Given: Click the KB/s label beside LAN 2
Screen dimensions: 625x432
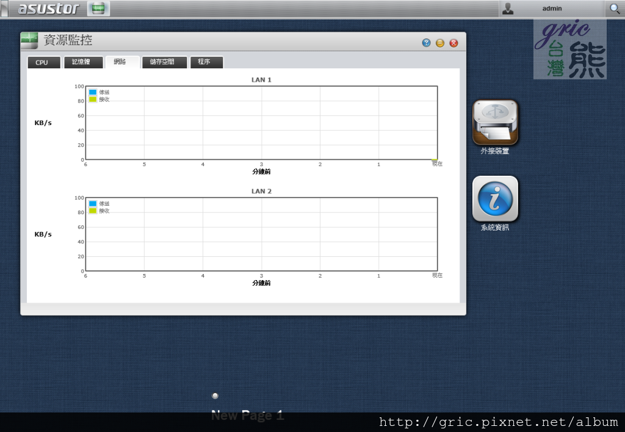Looking at the screenshot, I should click(43, 234).
